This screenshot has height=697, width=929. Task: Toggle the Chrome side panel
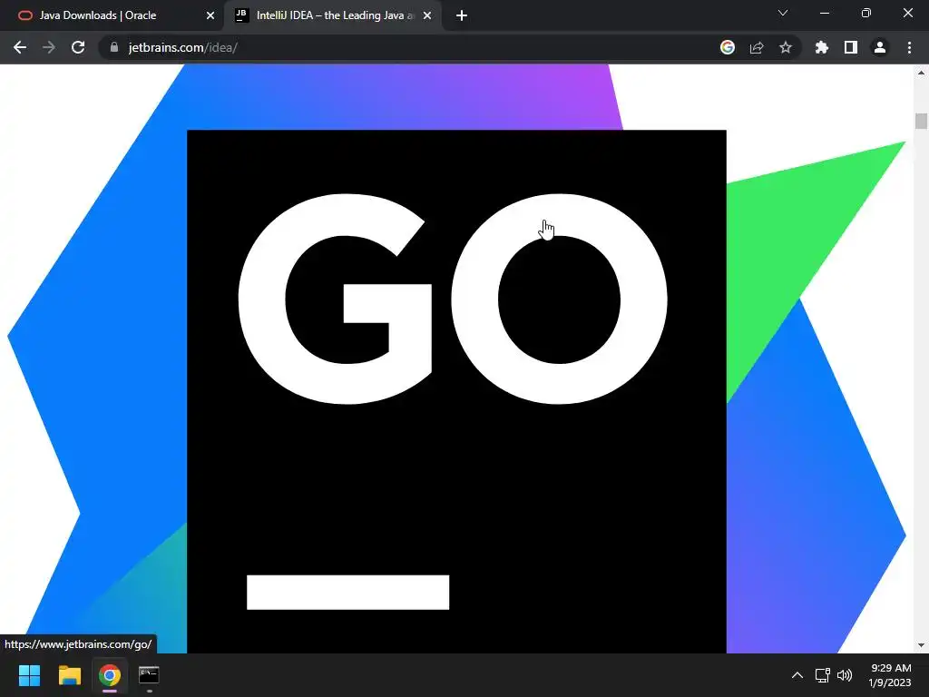pyautogui.click(x=851, y=47)
